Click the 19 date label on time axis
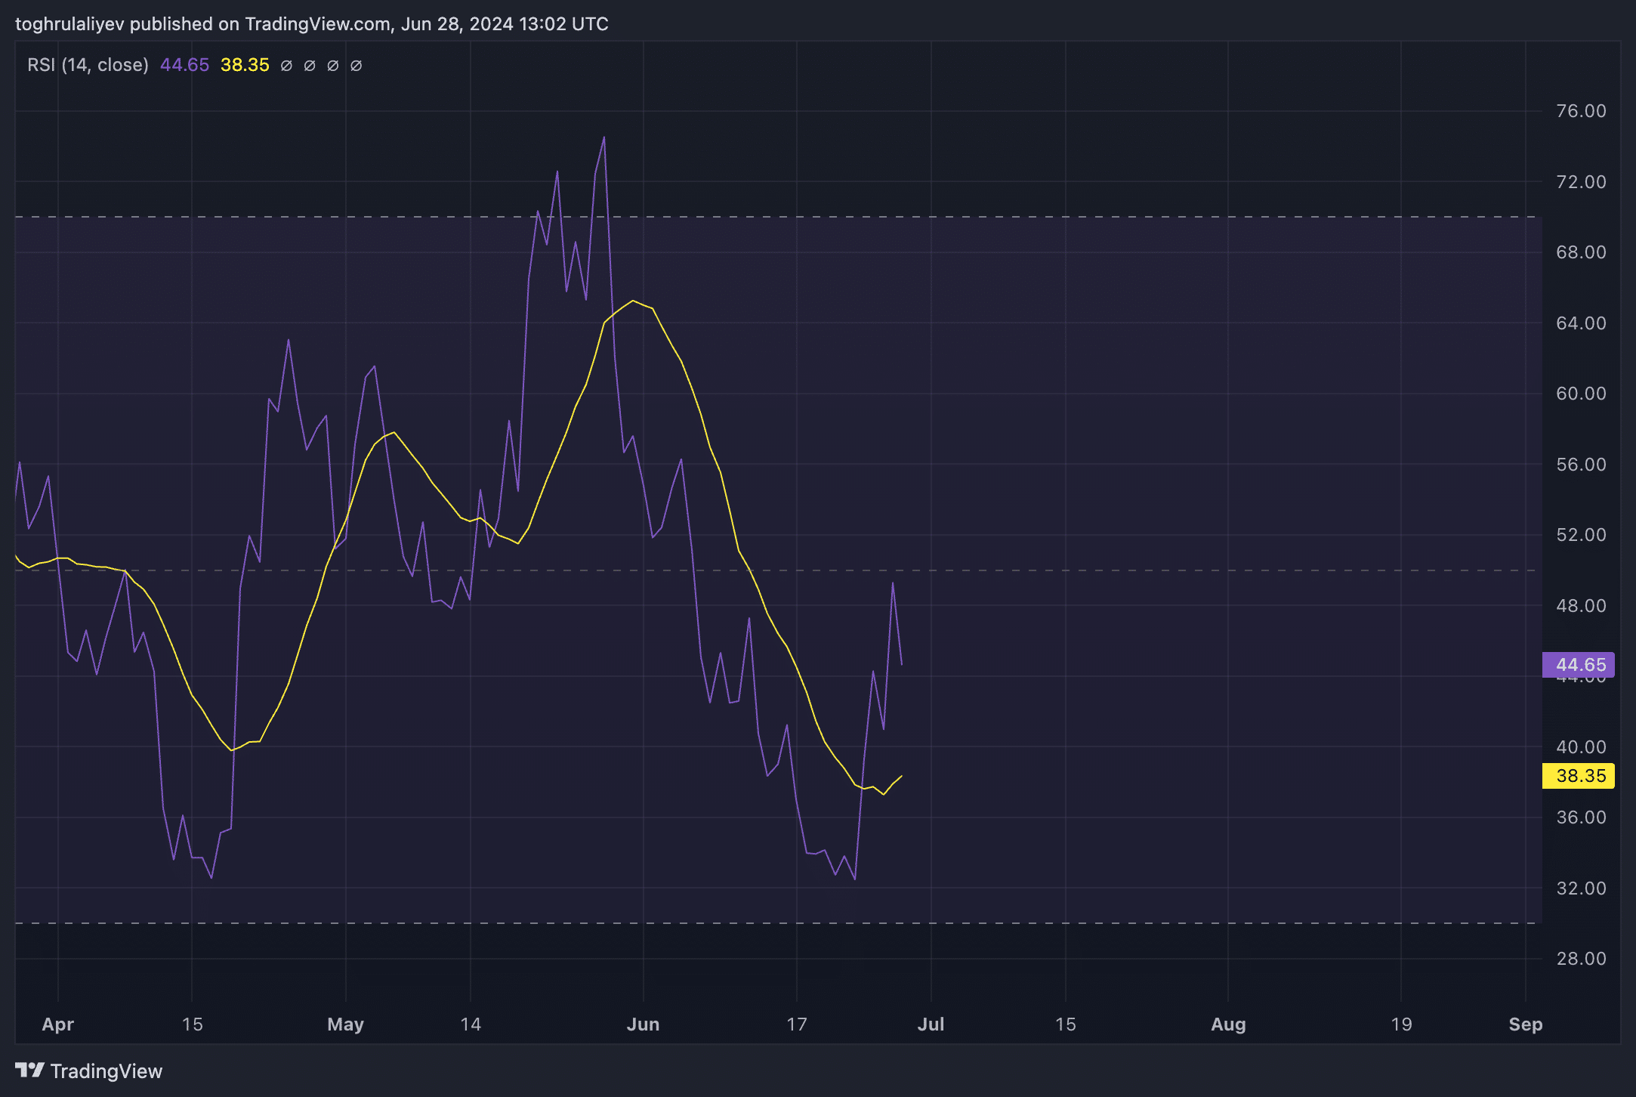Image resolution: width=1636 pixels, height=1097 pixels. pyautogui.click(x=1401, y=1024)
